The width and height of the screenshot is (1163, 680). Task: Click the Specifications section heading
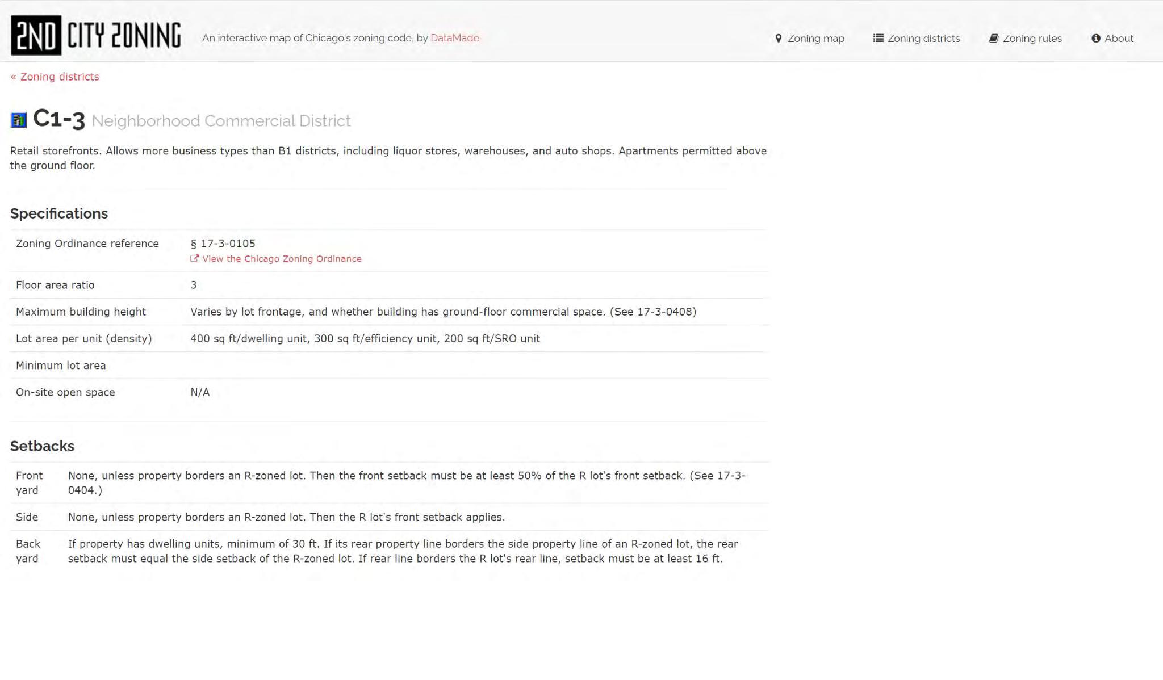[x=59, y=213]
